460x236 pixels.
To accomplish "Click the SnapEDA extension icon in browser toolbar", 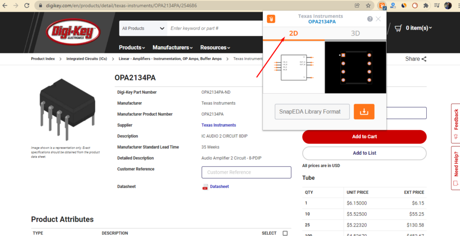I will [382, 5].
